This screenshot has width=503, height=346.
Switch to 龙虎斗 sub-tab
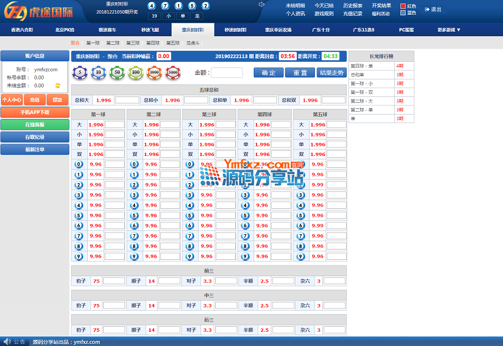[193, 43]
